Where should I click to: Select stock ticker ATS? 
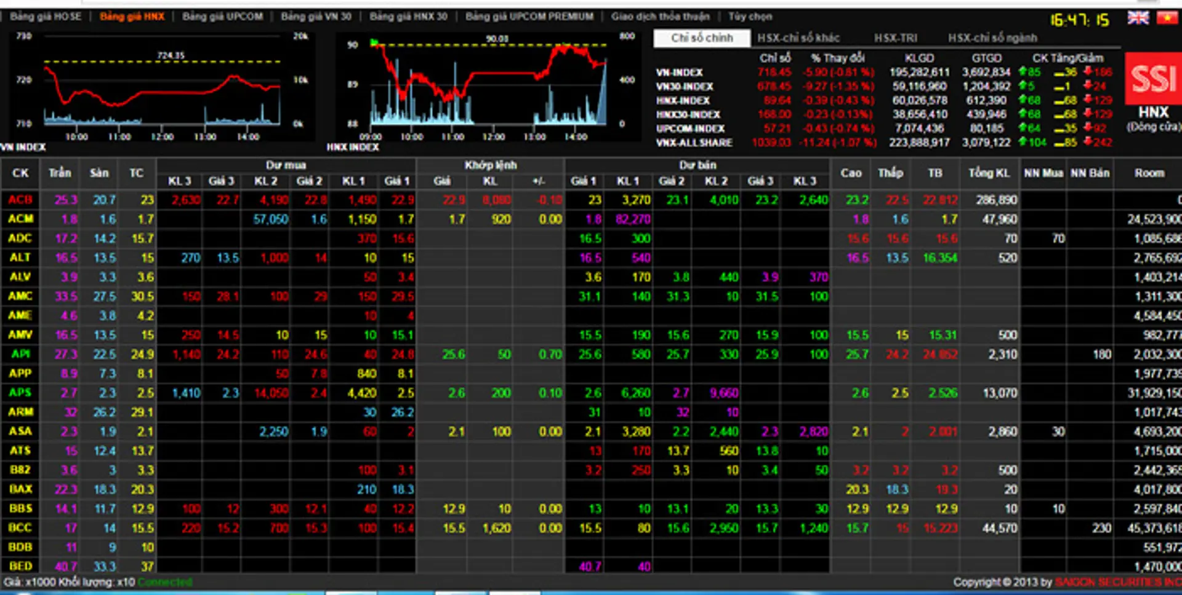tap(20, 451)
